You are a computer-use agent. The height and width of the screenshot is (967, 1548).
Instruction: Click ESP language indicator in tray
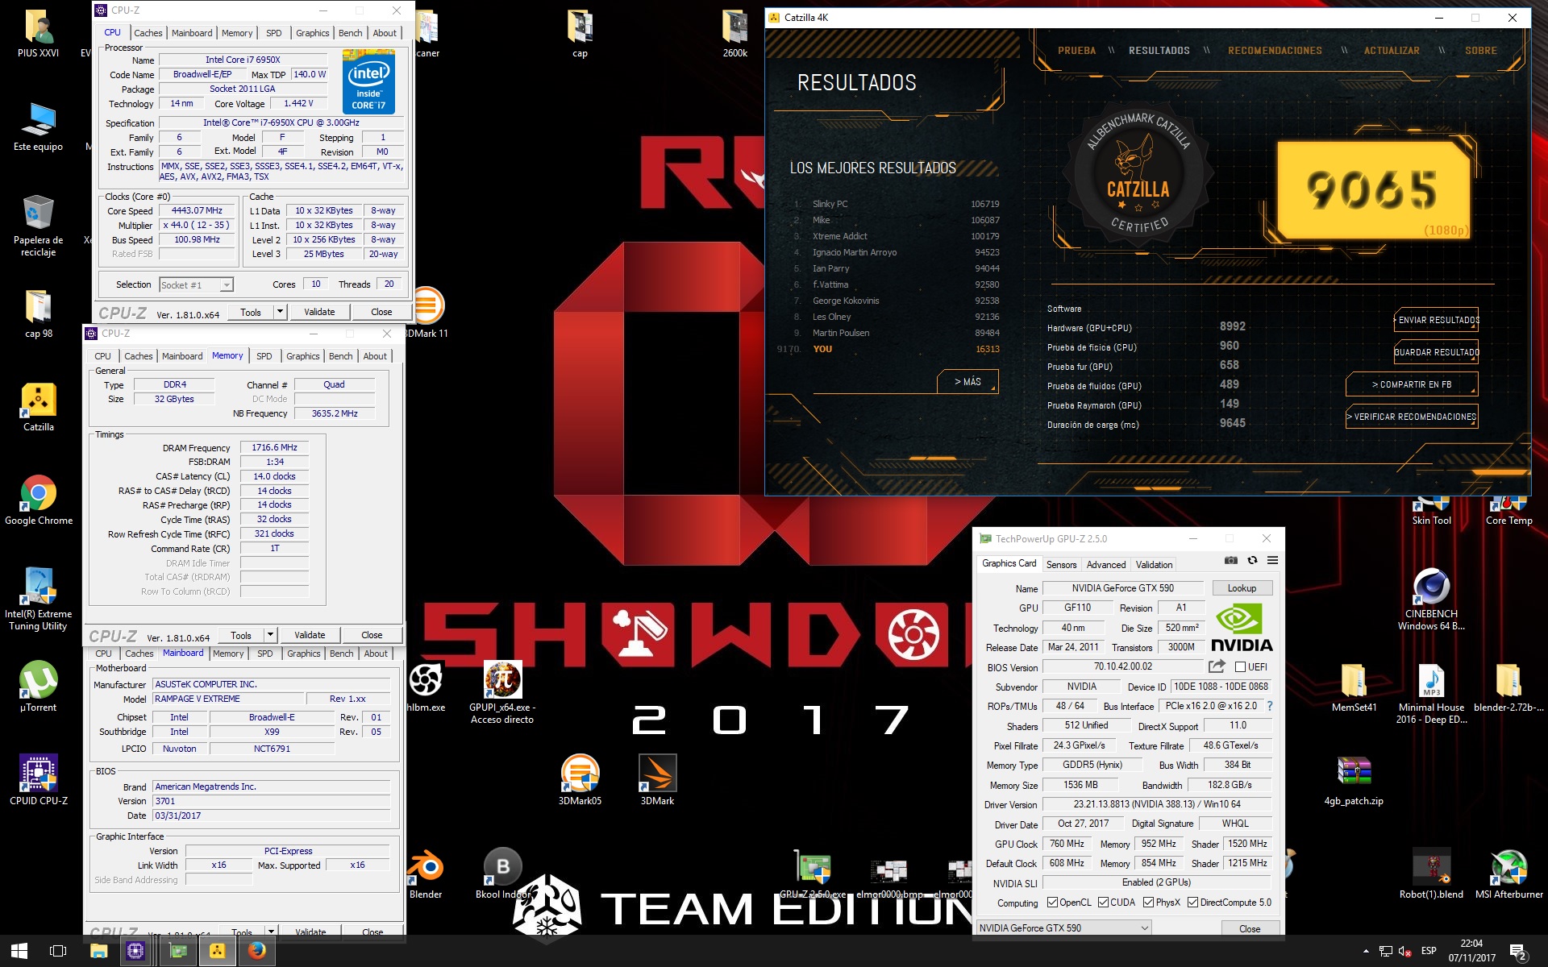tap(1429, 951)
